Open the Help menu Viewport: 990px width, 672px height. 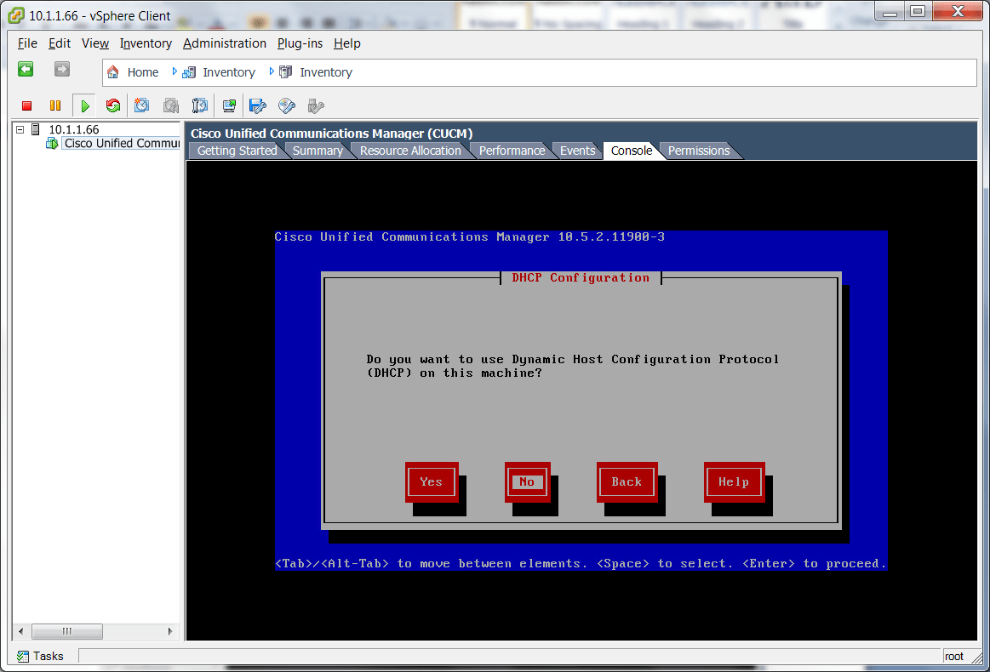346,43
